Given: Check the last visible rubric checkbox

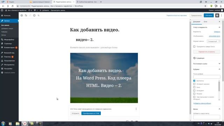Looking at the screenshot, I should tap(194, 97).
